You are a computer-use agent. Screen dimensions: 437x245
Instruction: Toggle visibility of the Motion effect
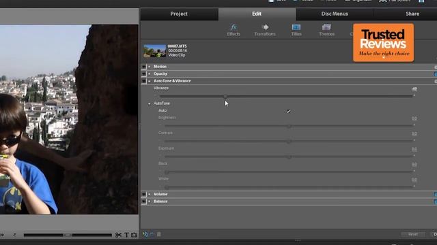(x=144, y=67)
